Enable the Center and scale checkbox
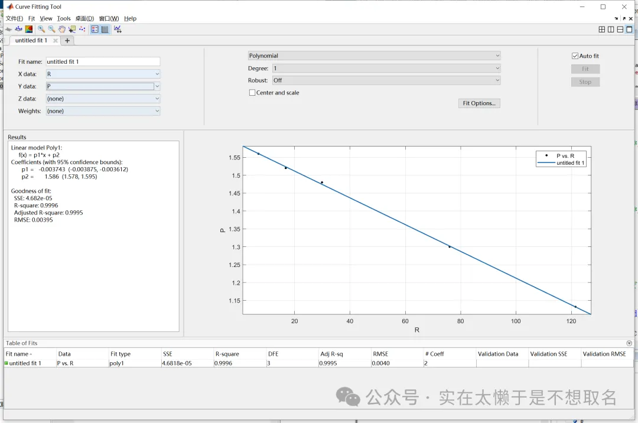This screenshot has height=423, width=638. click(x=252, y=93)
